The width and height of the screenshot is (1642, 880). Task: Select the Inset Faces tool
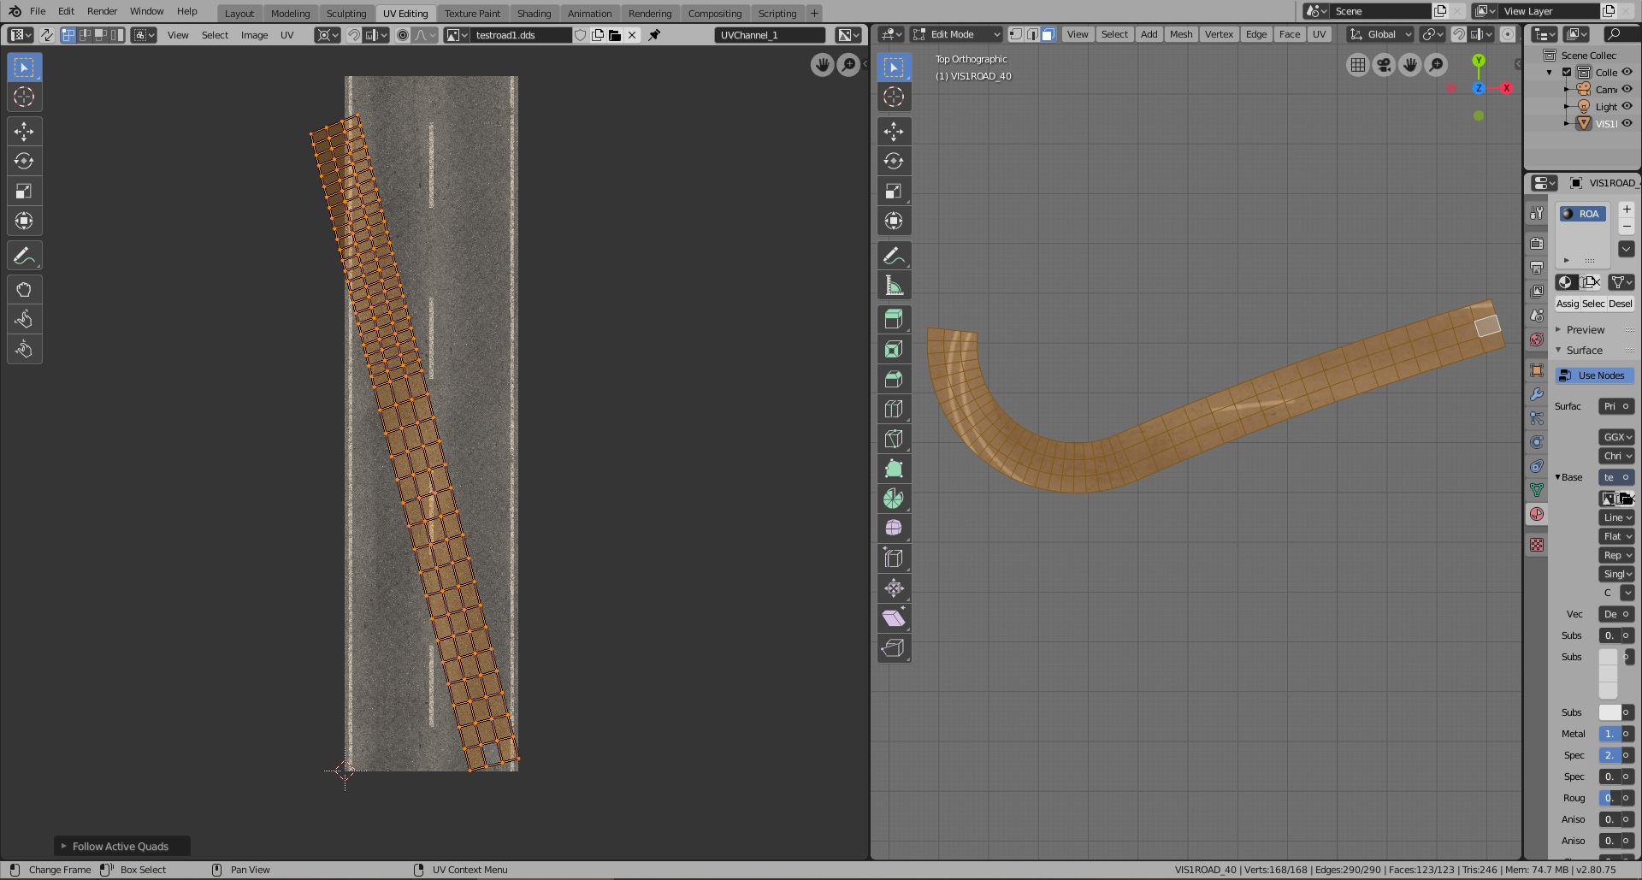(x=894, y=349)
